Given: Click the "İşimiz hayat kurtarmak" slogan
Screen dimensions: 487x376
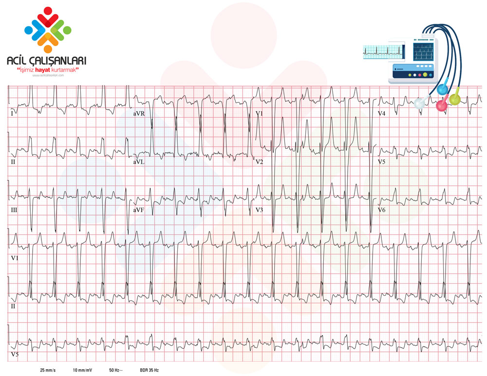Looking at the screenshot, I should [x=48, y=71].
